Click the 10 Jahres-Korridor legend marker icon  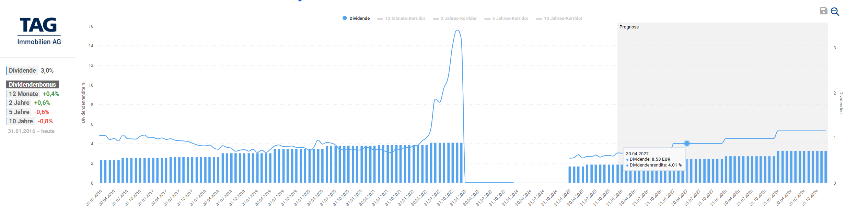(x=539, y=19)
